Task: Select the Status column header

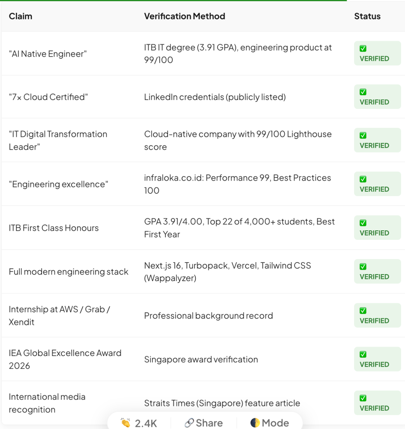Action: click(367, 16)
